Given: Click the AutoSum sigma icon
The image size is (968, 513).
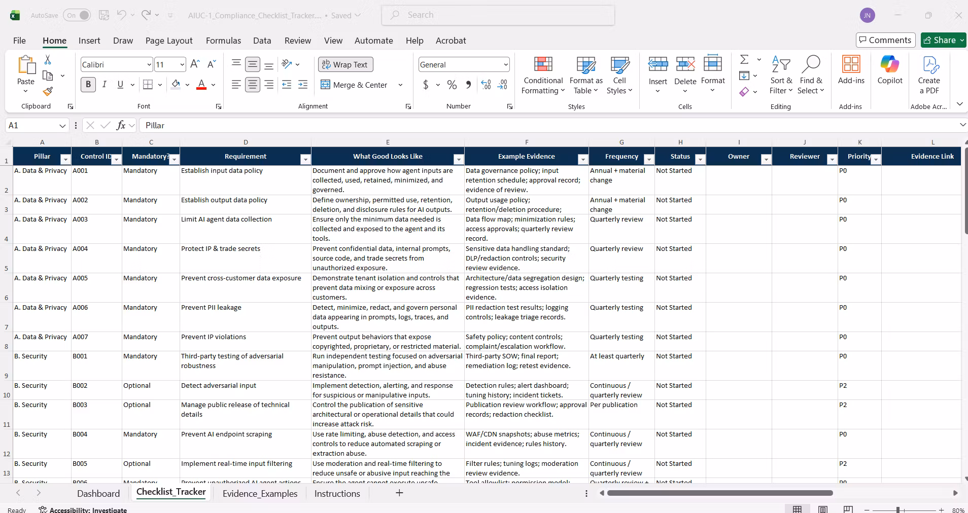Looking at the screenshot, I should pyautogui.click(x=744, y=60).
